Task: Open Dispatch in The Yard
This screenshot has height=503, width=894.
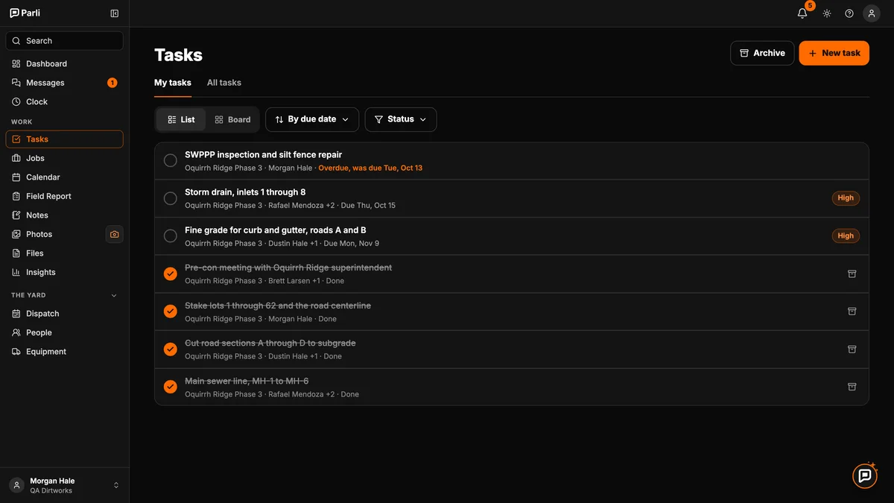Action: click(x=64, y=314)
